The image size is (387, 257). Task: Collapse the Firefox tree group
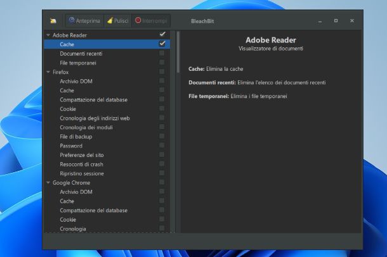[48, 72]
